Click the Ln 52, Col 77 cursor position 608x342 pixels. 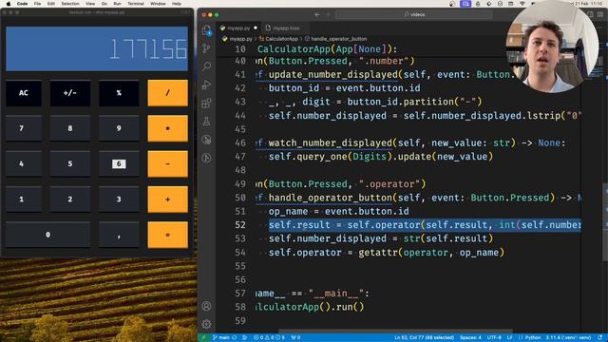coord(425,338)
